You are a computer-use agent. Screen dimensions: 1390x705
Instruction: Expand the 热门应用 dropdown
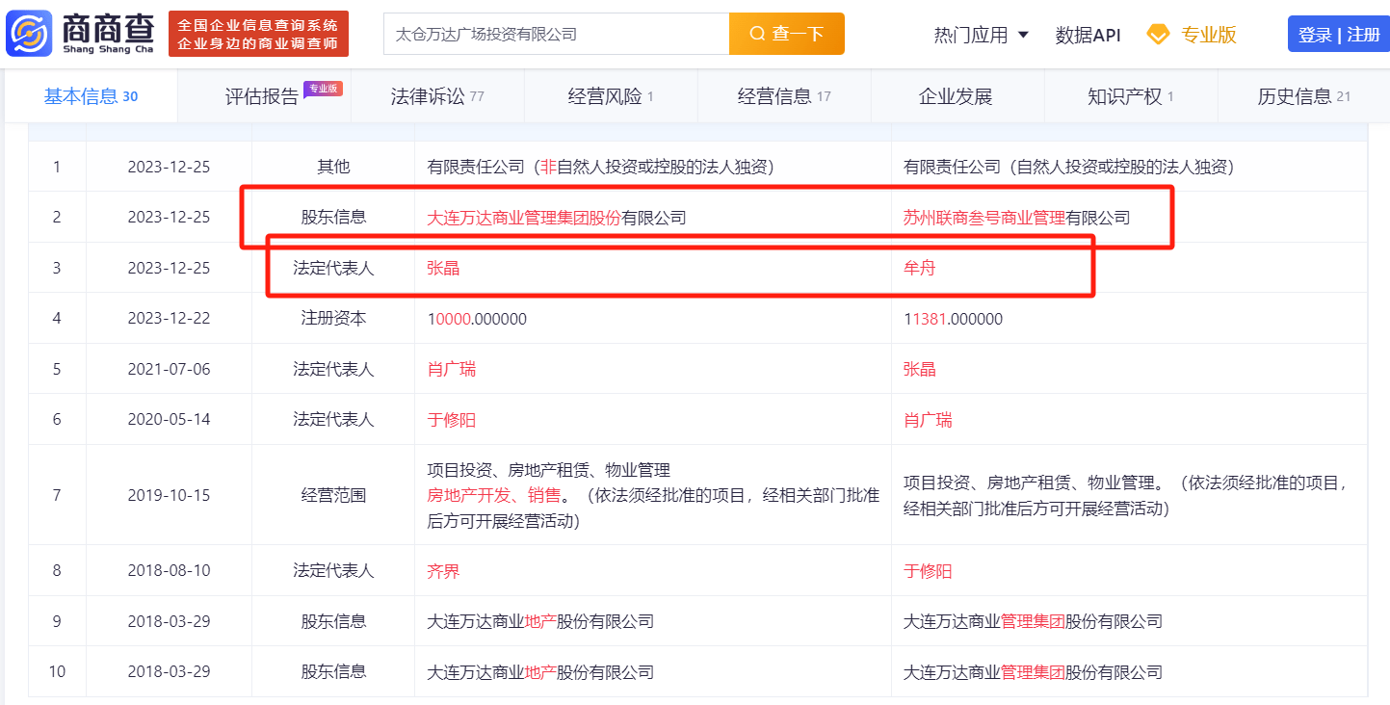click(982, 35)
